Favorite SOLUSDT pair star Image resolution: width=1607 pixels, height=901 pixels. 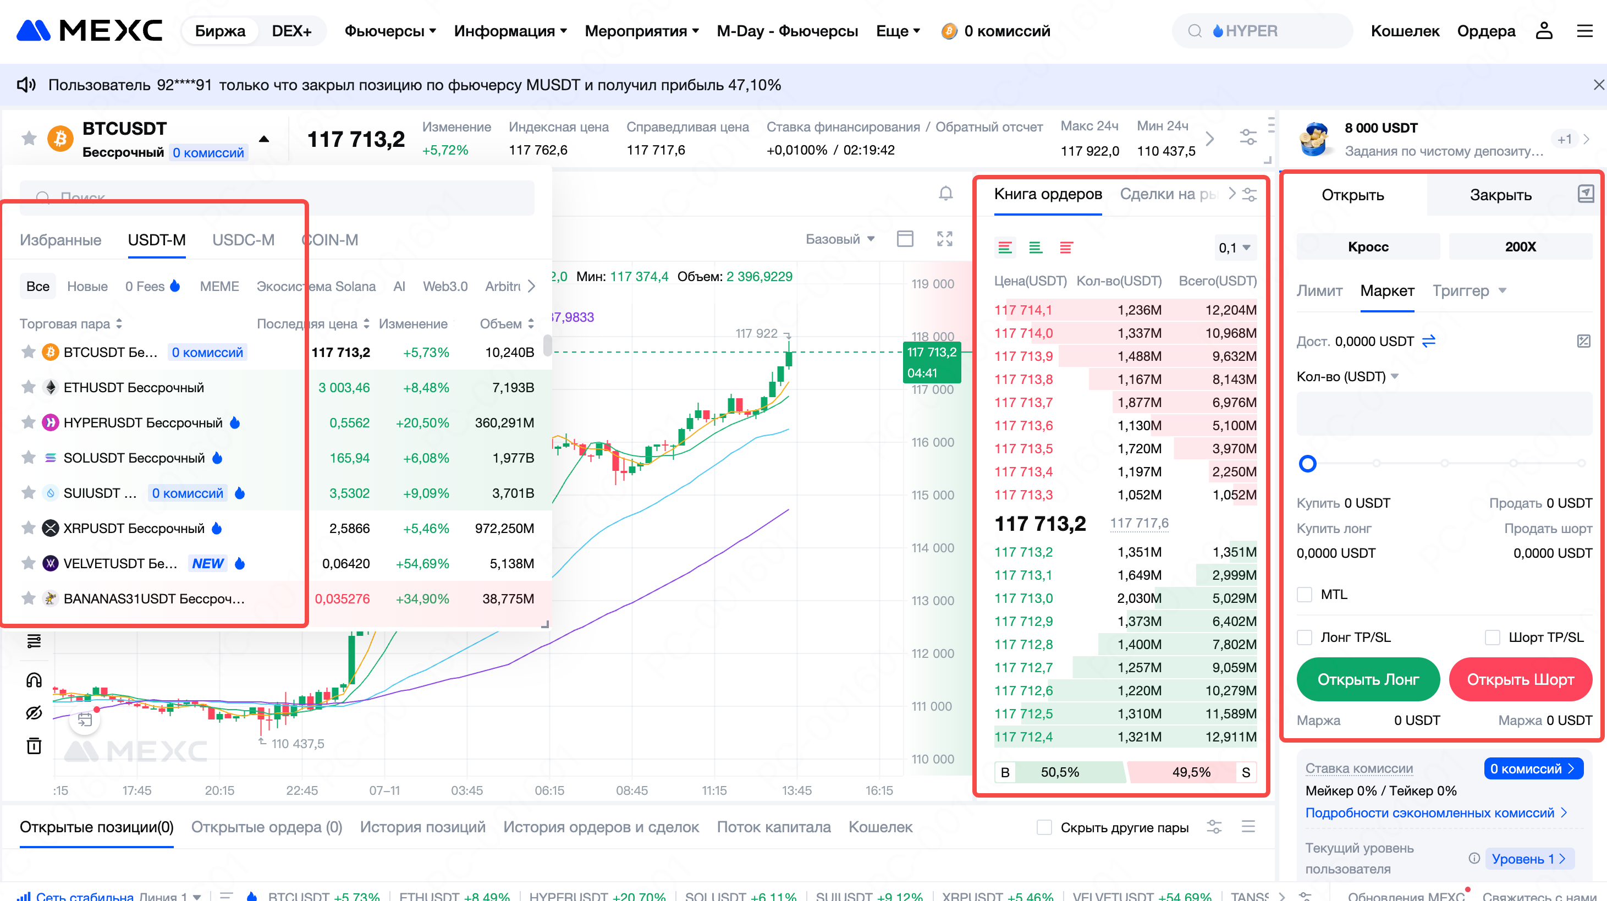28,458
